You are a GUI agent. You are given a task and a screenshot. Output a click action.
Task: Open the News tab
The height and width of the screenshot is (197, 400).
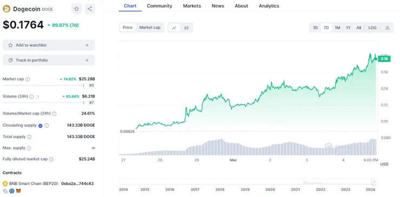tap(218, 6)
